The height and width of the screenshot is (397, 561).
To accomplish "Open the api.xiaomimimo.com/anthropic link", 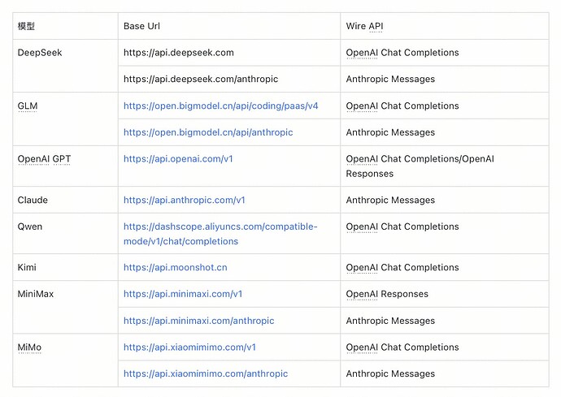I will [206, 373].
